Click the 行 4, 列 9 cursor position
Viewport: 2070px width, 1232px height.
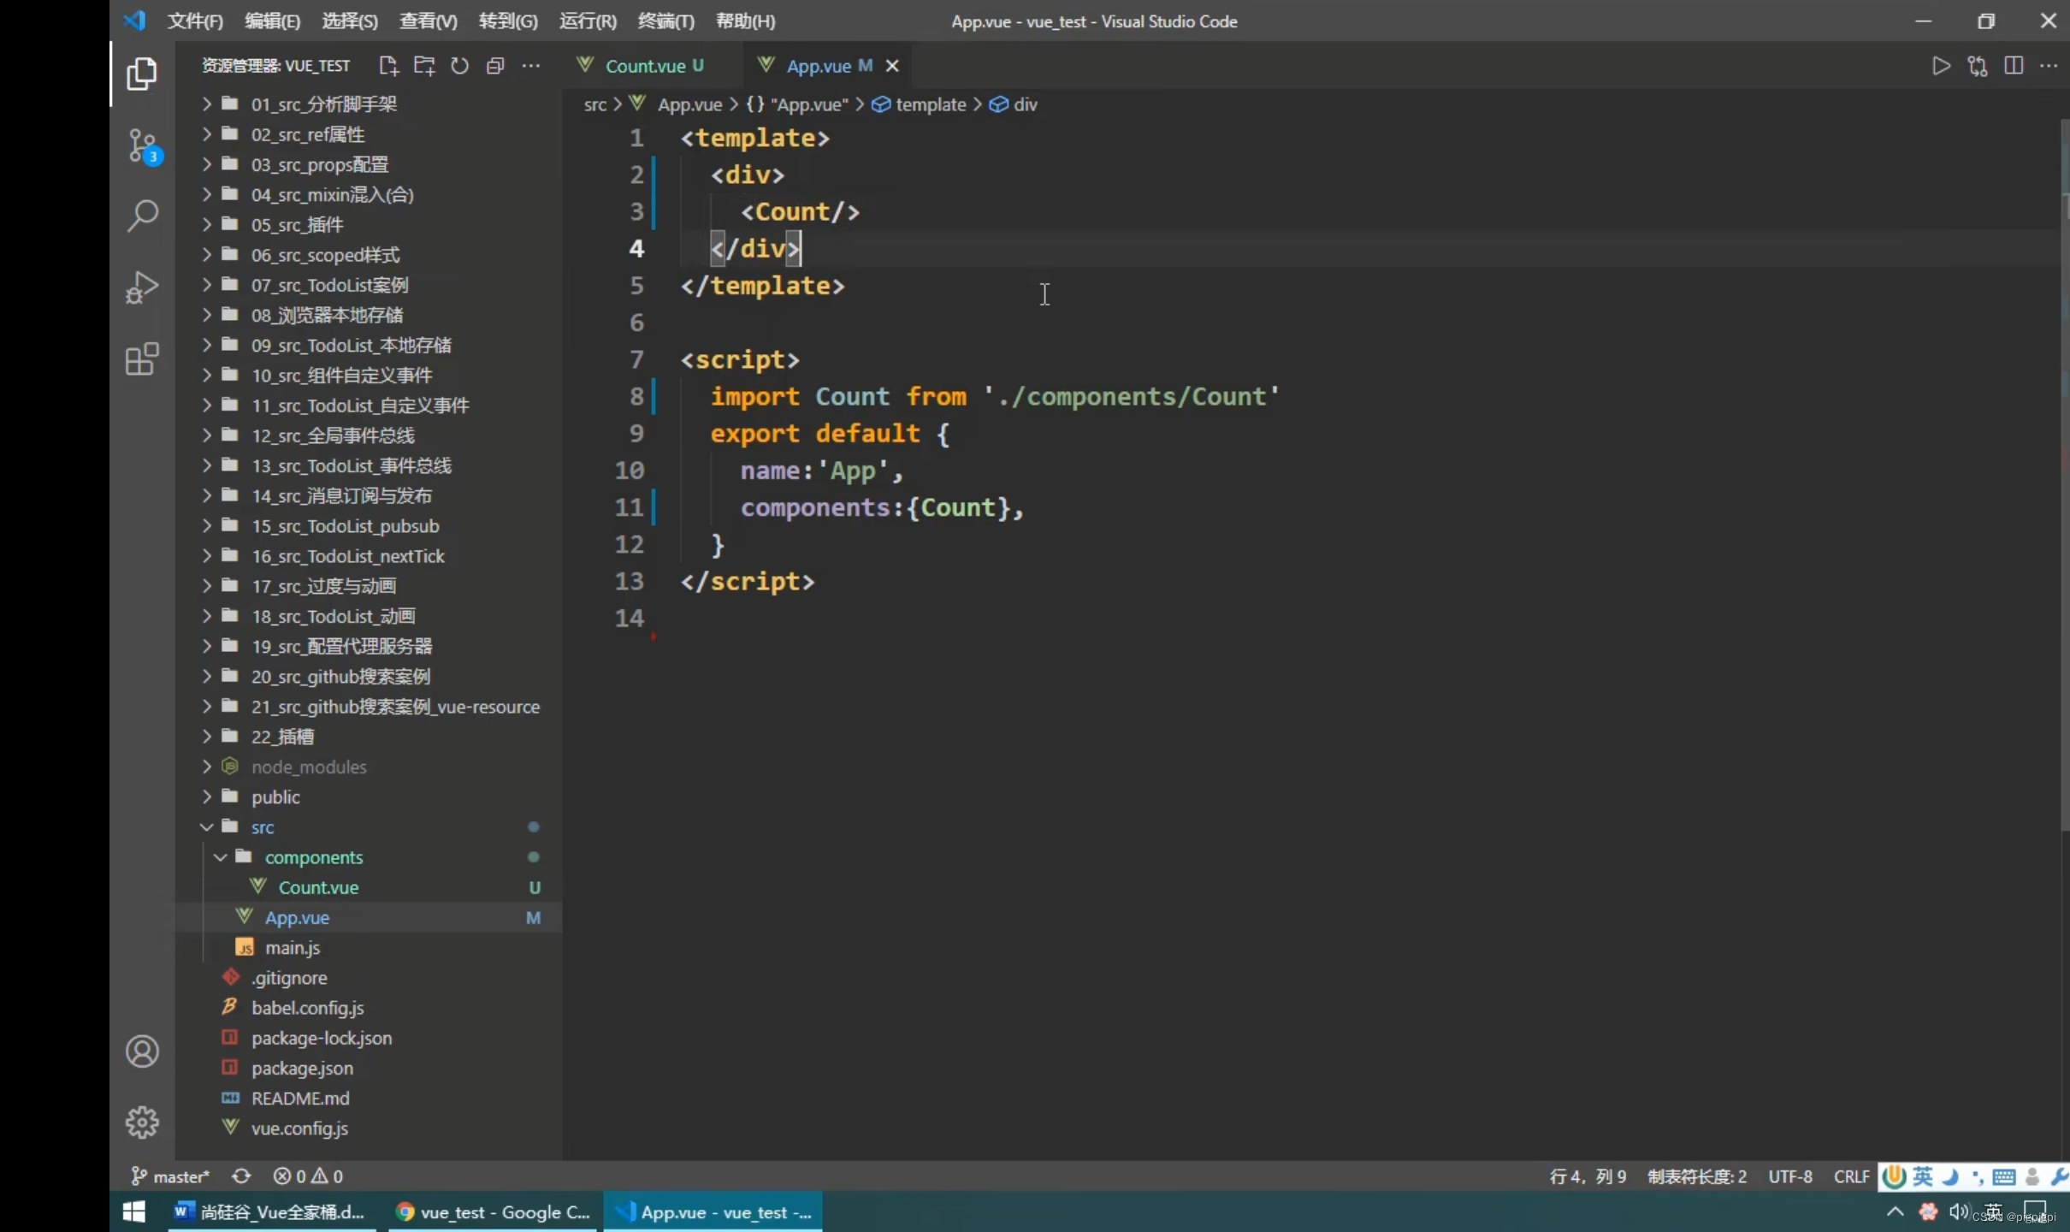pos(1588,1176)
